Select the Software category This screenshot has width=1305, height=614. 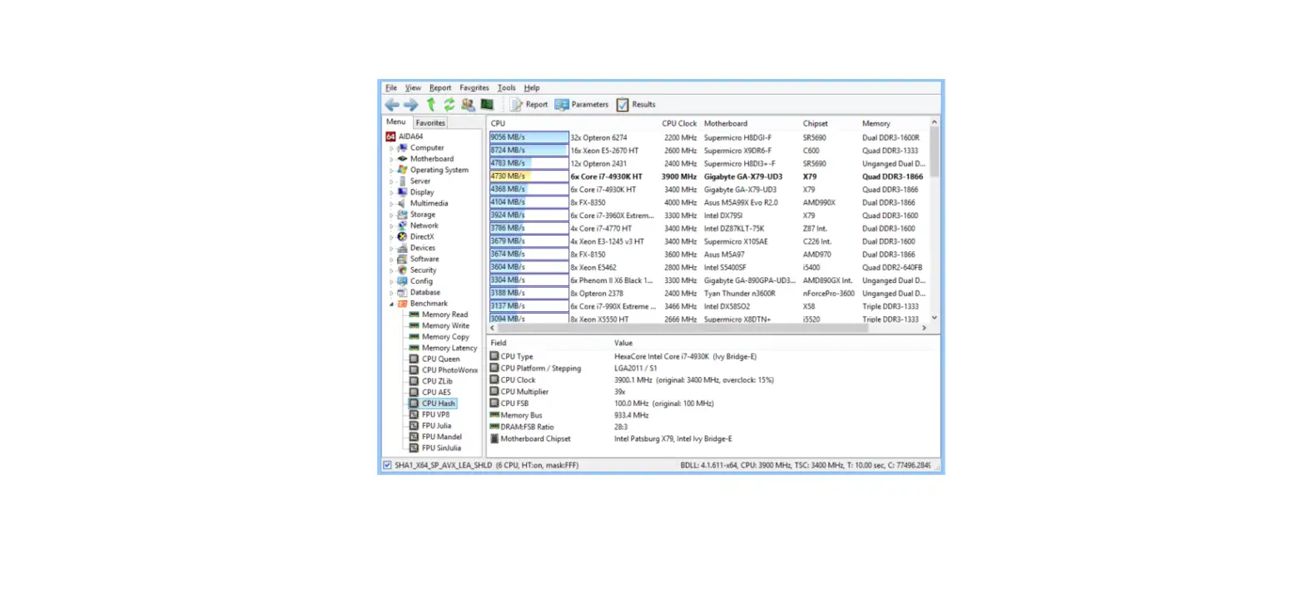pos(424,259)
